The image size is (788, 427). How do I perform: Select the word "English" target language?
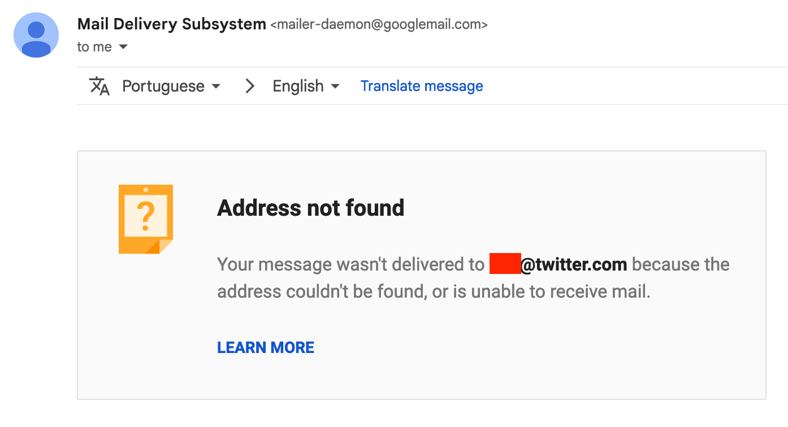click(298, 86)
